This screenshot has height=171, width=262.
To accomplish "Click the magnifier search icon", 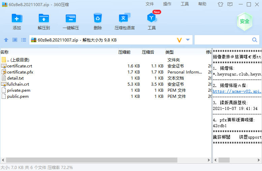I will pos(255,40).
